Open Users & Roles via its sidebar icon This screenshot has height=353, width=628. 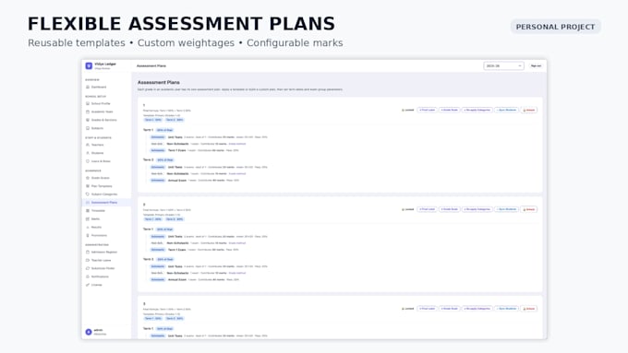88,161
